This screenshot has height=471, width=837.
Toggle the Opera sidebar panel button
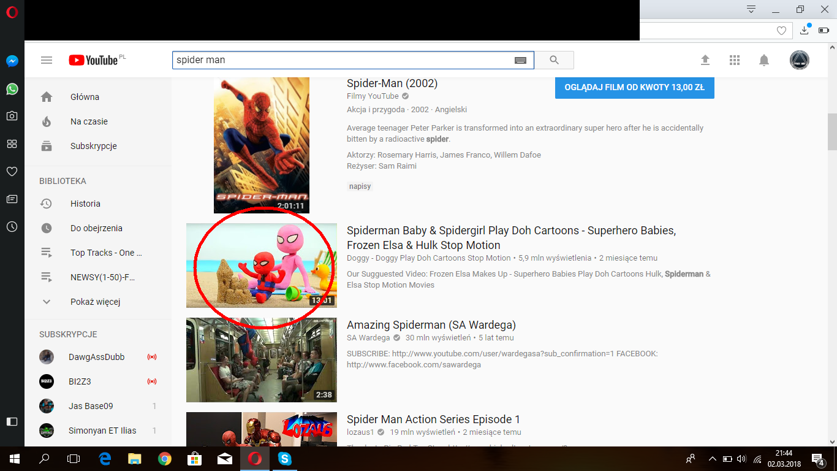tap(12, 421)
